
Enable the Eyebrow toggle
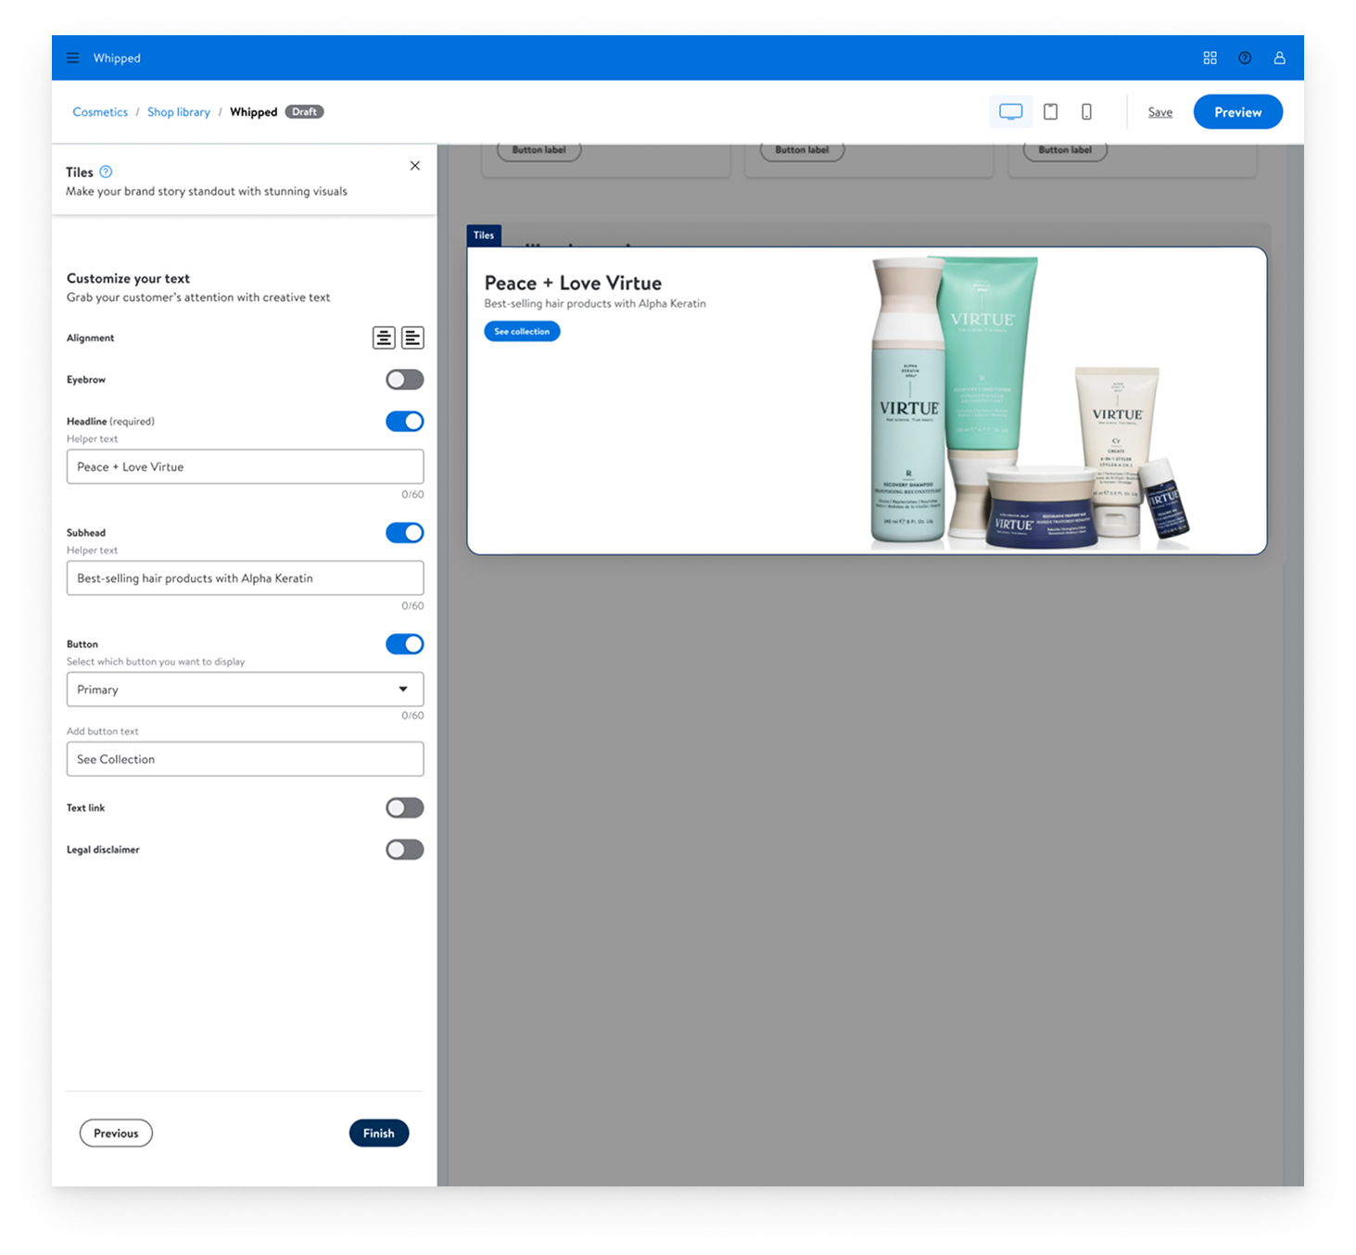coord(404,380)
